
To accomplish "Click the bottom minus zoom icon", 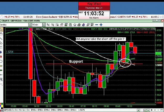I will [158, 110].
